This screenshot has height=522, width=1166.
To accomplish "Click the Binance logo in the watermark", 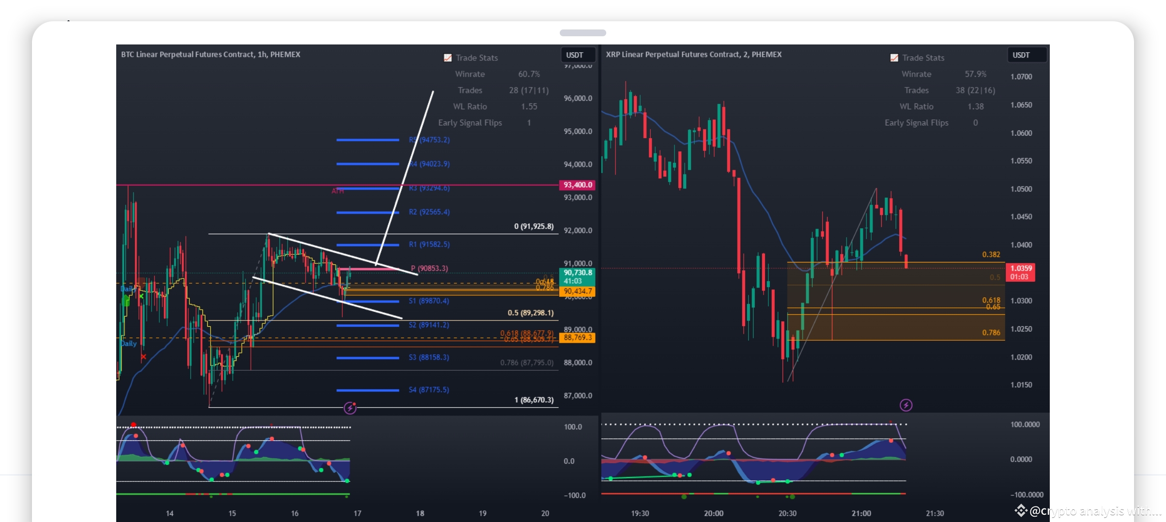I will tap(1022, 510).
